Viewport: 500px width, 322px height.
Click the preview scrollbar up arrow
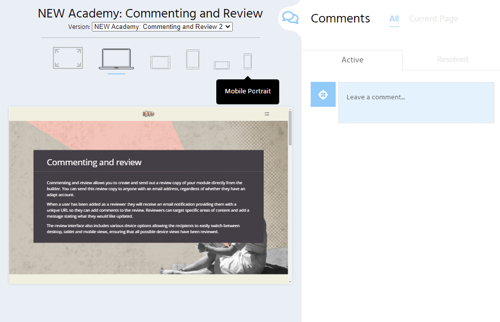(x=291, y=110)
